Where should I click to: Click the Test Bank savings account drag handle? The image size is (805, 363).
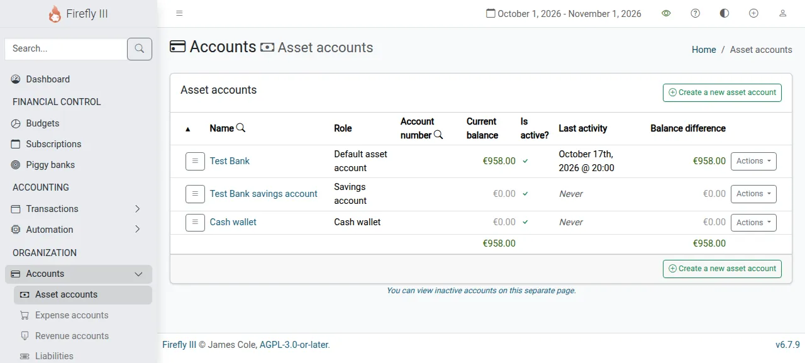click(x=195, y=194)
